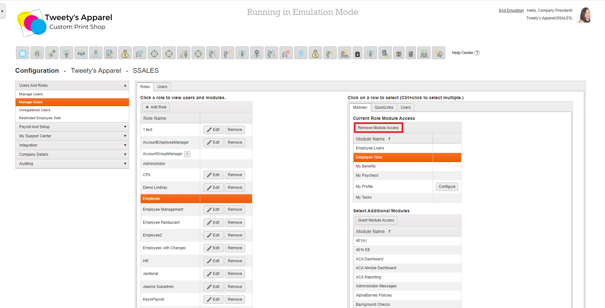Sort roles by the Role Name header
Screen dimensions: 605x308
170,118
